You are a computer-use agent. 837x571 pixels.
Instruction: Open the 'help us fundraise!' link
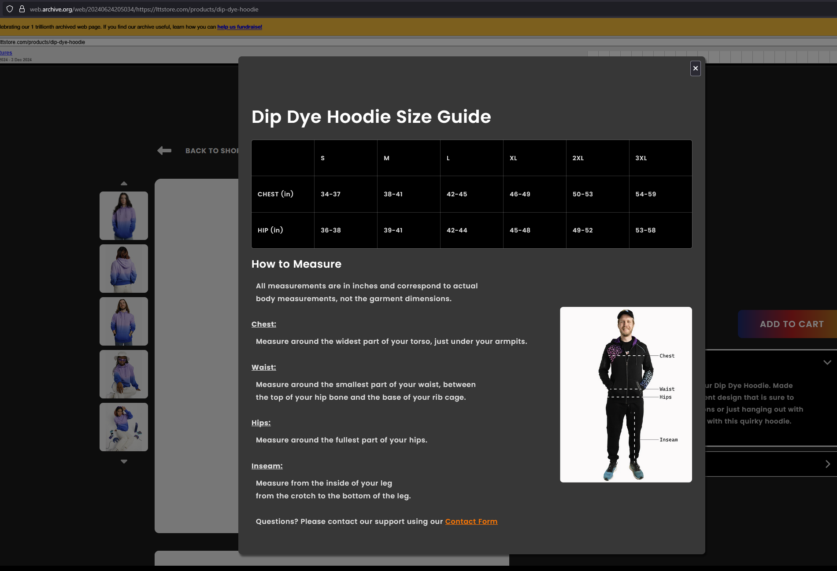click(239, 27)
